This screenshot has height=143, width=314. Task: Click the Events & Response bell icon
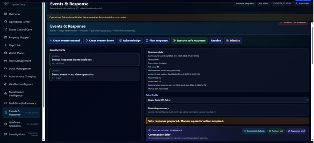point(6,113)
